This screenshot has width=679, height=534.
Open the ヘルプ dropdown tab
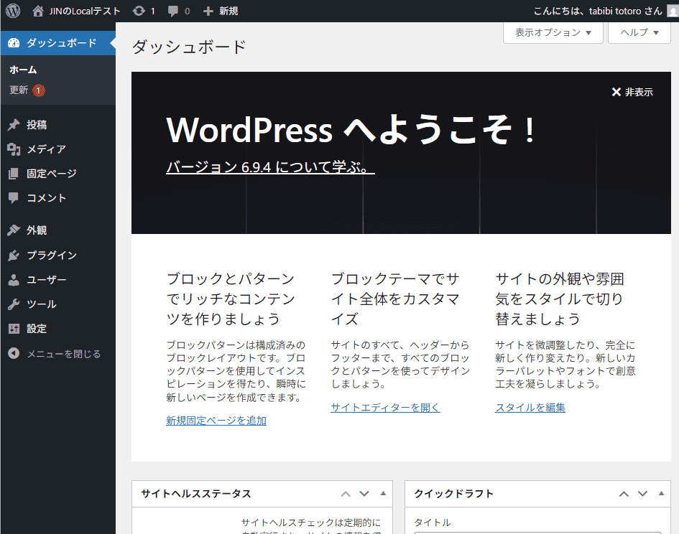[639, 32]
